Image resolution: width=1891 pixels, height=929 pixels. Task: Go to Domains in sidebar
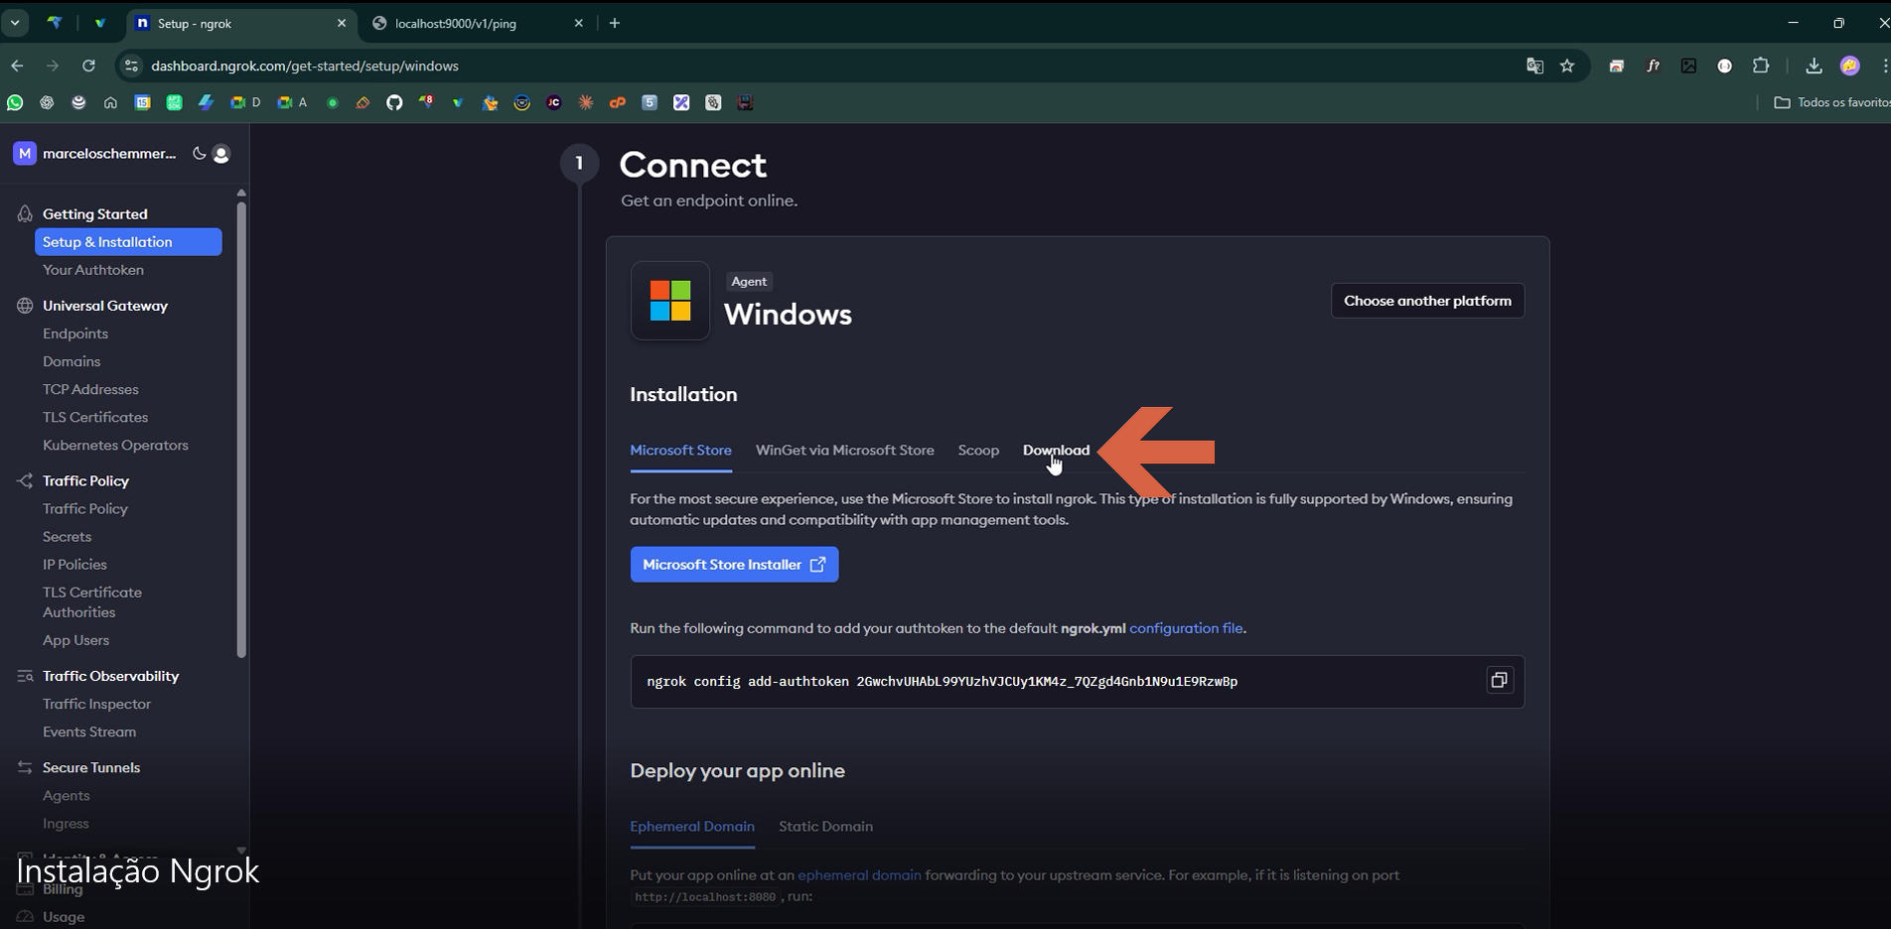point(72,361)
